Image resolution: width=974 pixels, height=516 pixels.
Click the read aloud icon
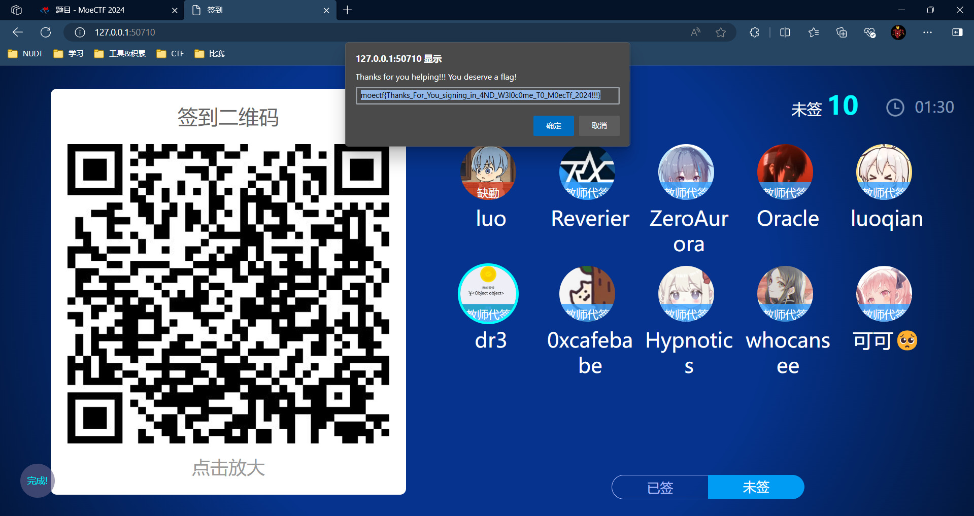695,32
